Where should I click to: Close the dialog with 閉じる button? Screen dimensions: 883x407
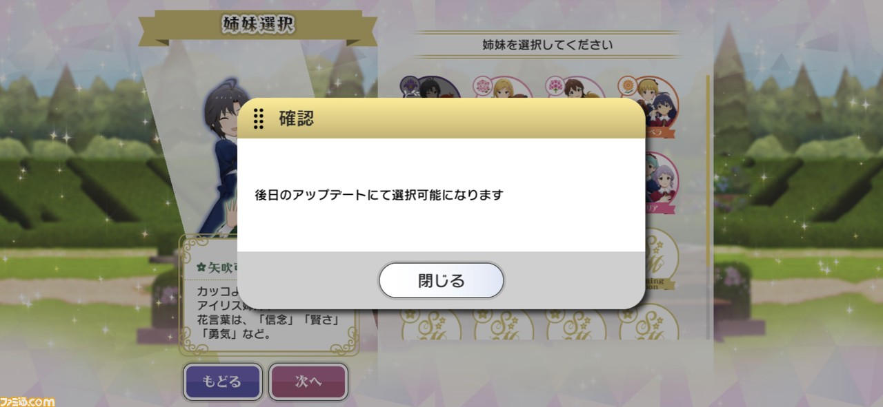[441, 280]
